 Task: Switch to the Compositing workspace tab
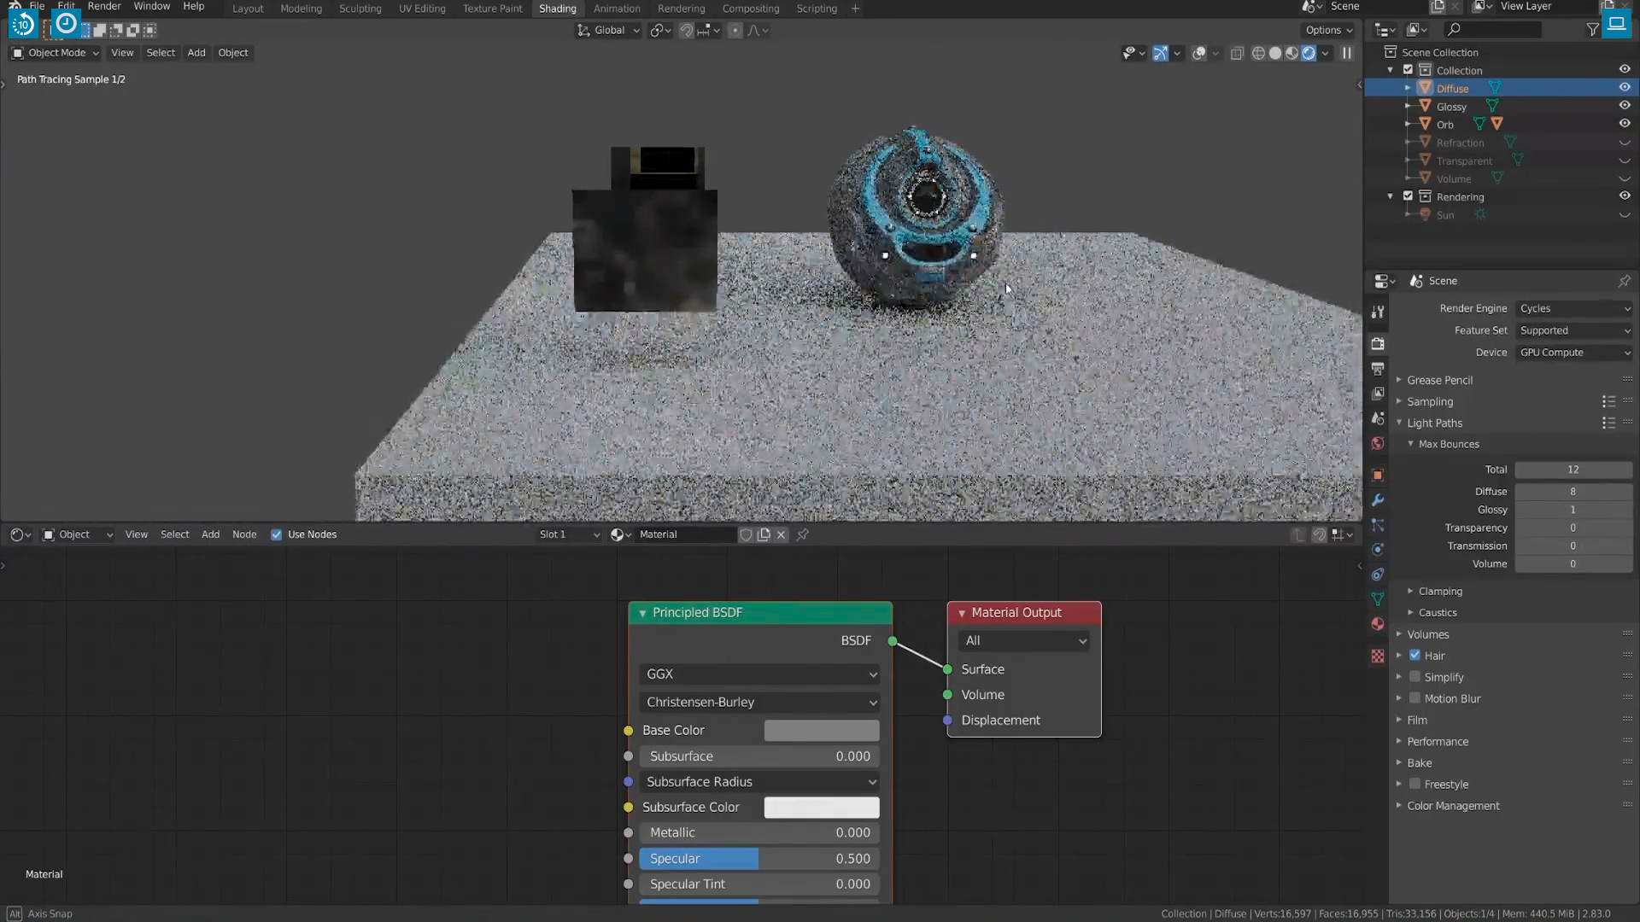750,9
